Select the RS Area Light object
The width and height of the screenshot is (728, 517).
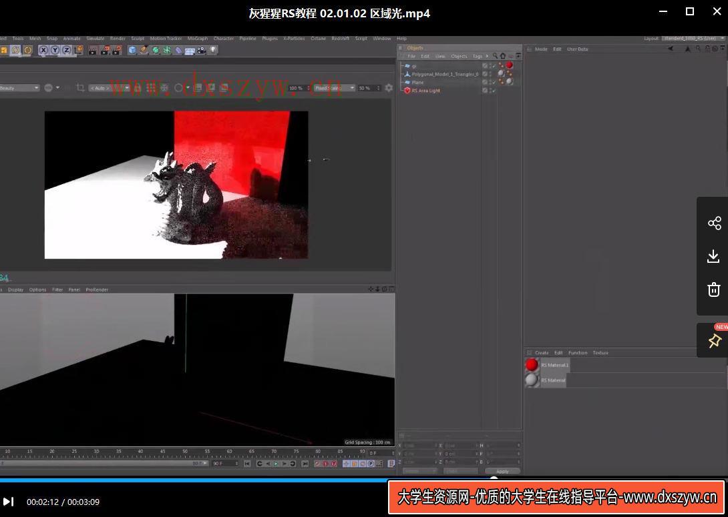(x=425, y=91)
